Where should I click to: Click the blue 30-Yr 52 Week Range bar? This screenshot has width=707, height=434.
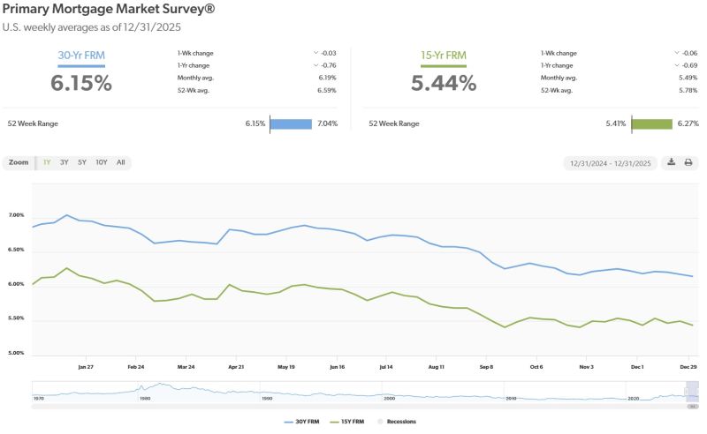point(291,123)
